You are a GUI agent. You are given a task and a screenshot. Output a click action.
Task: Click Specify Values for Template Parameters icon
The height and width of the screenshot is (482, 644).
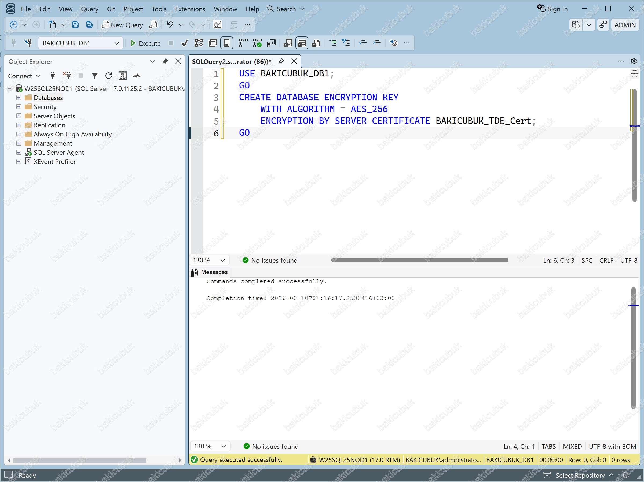pos(393,43)
